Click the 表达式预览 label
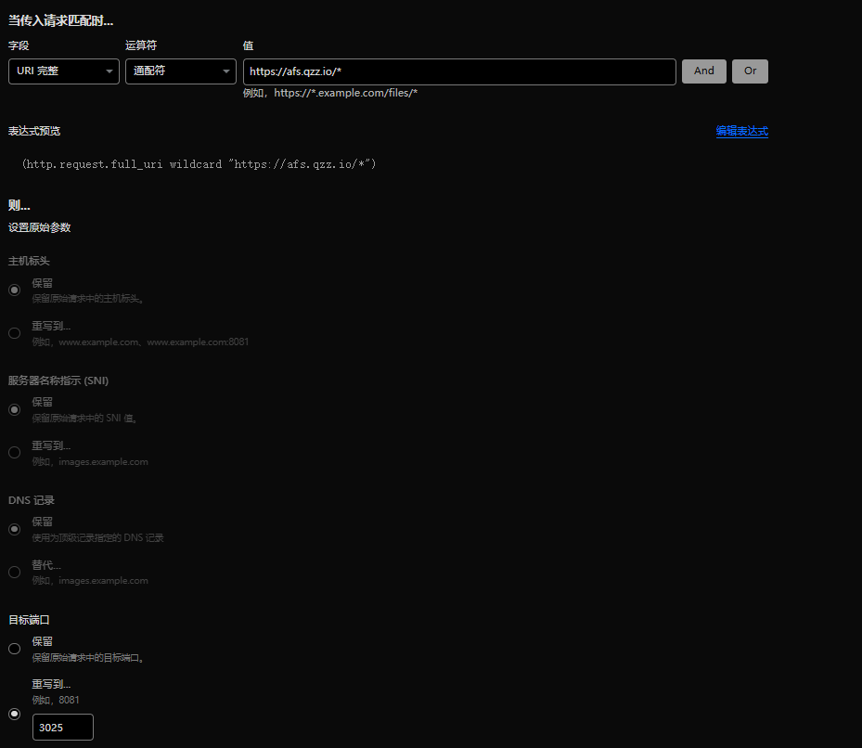This screenshot has width=862, height=748. (34, 132)
